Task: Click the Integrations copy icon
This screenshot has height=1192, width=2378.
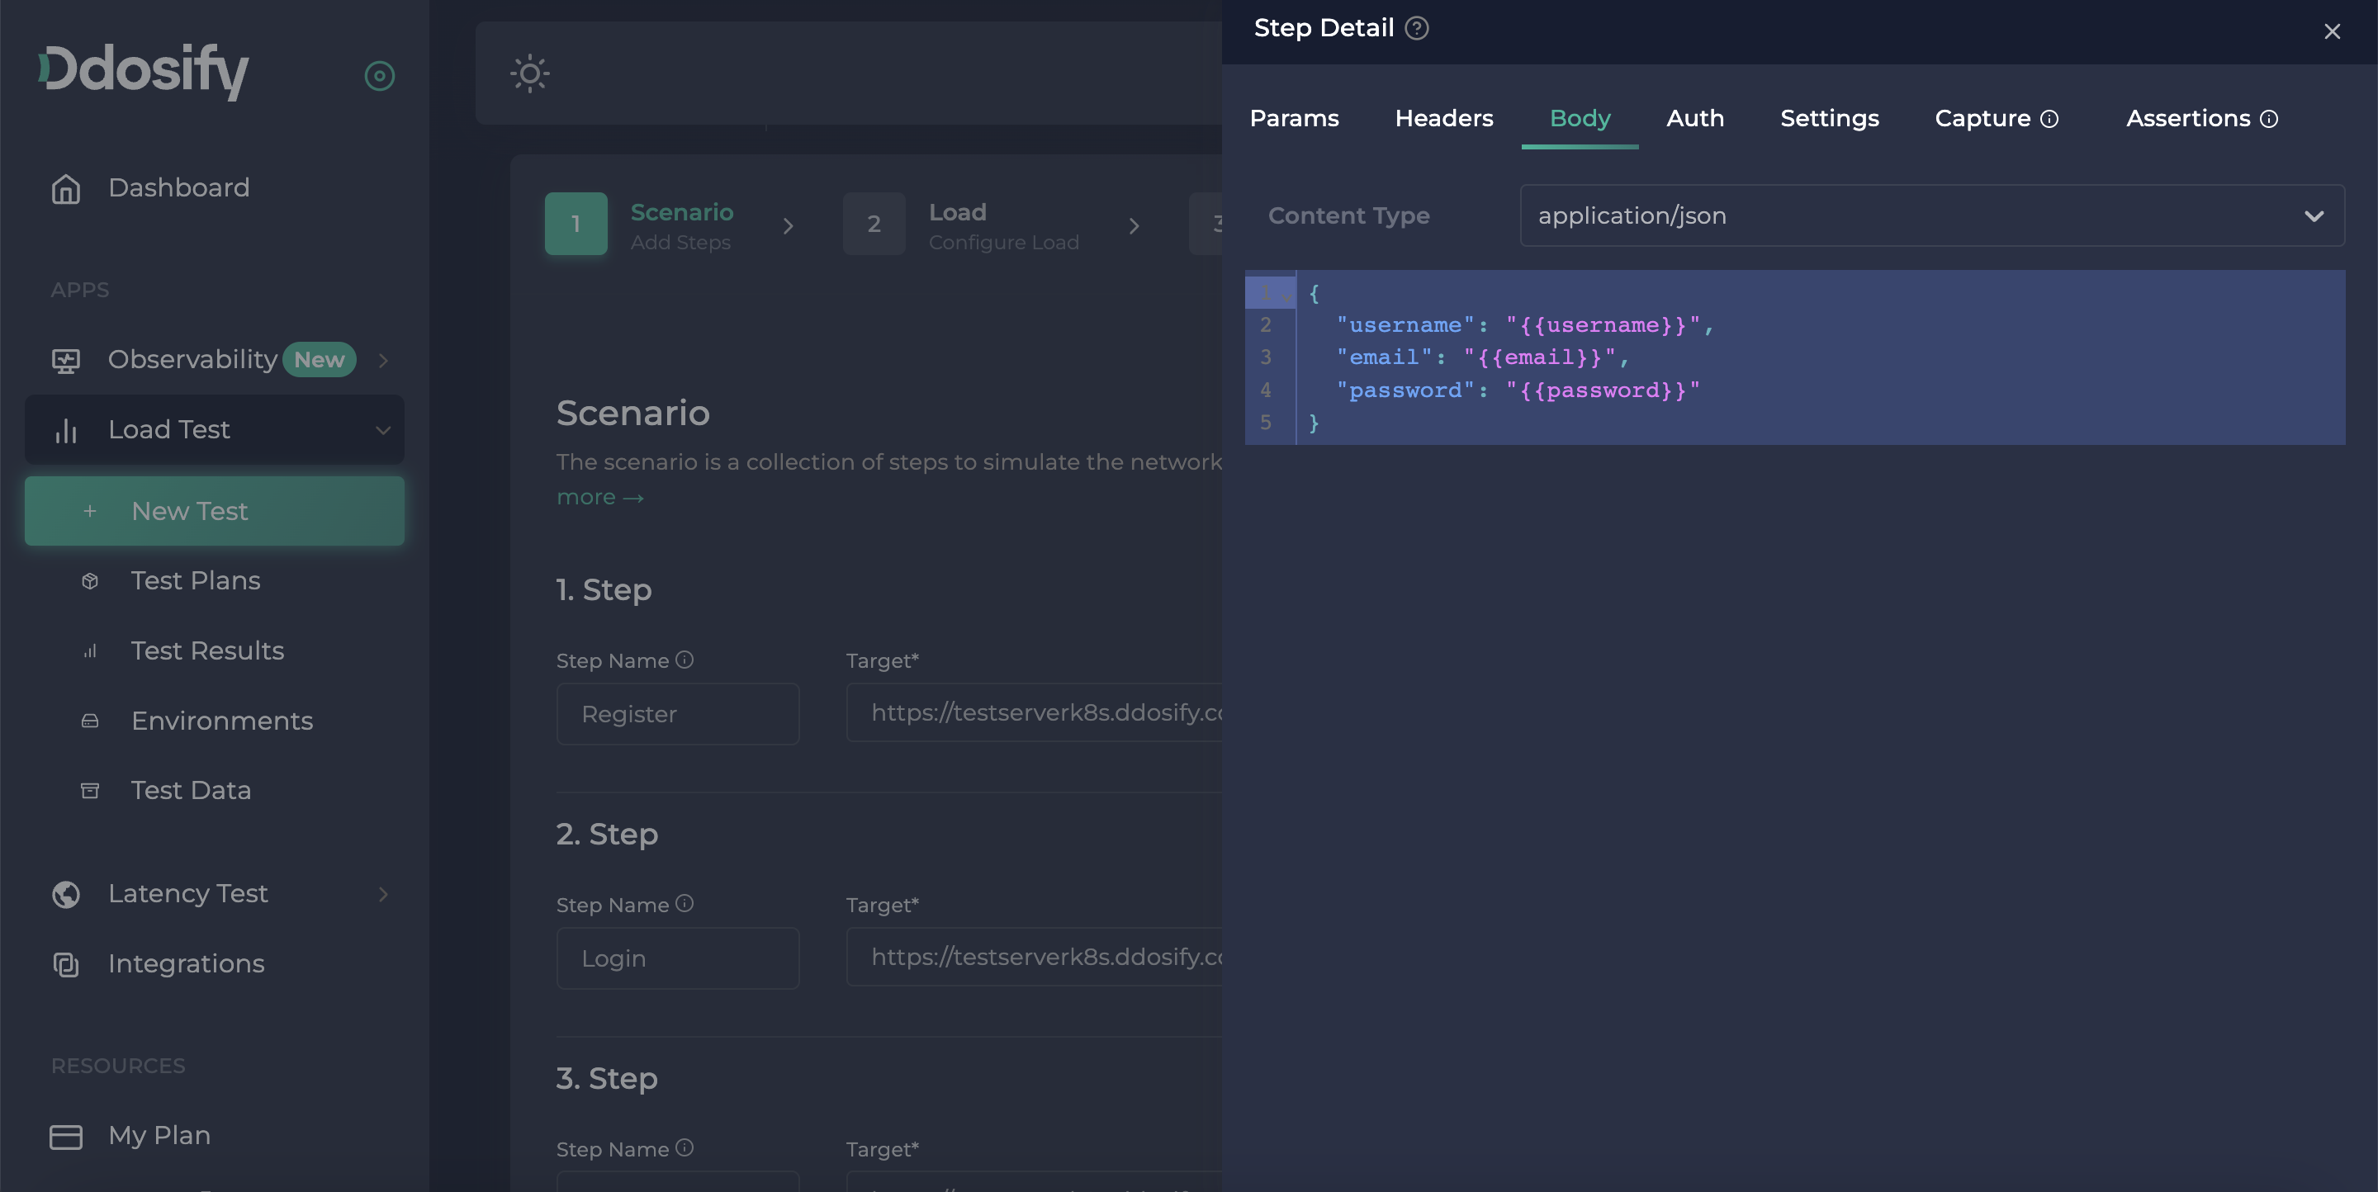Action: click(x=65, y=964)
